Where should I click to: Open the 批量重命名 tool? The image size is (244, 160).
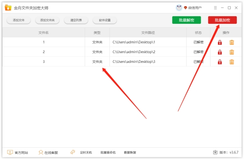(108, 153)
